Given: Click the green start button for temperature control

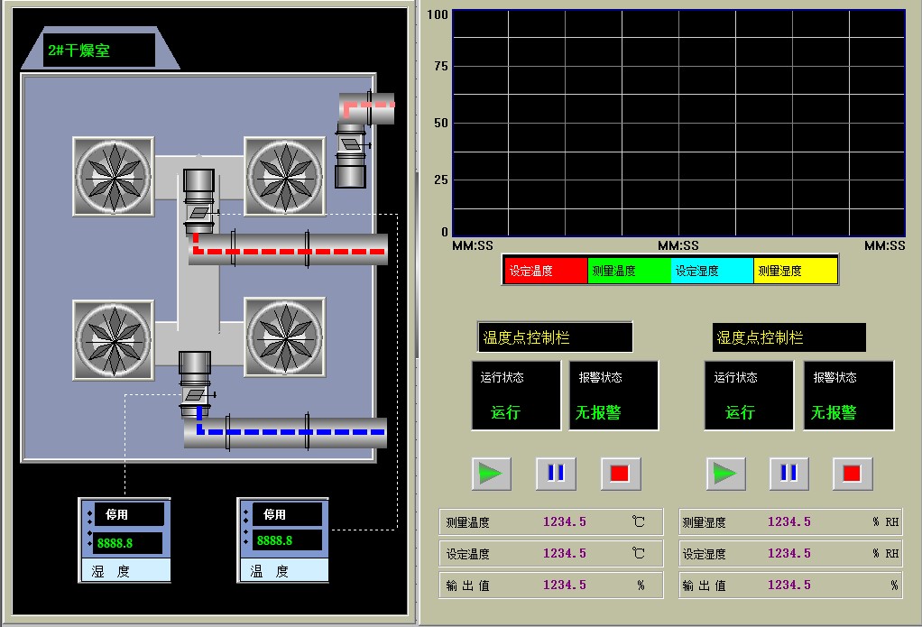Looking at the screenshot, I should click(491, 474).
